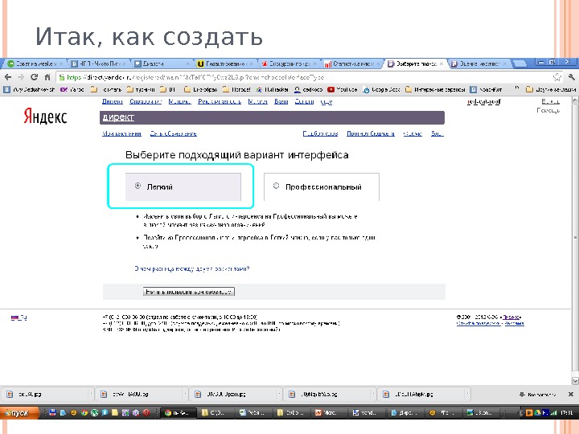Open the Дать объявление link

(173, 133)
